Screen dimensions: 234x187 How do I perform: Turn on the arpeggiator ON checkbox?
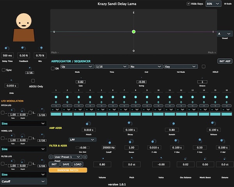pyautogui.click(x=53, y=68)
